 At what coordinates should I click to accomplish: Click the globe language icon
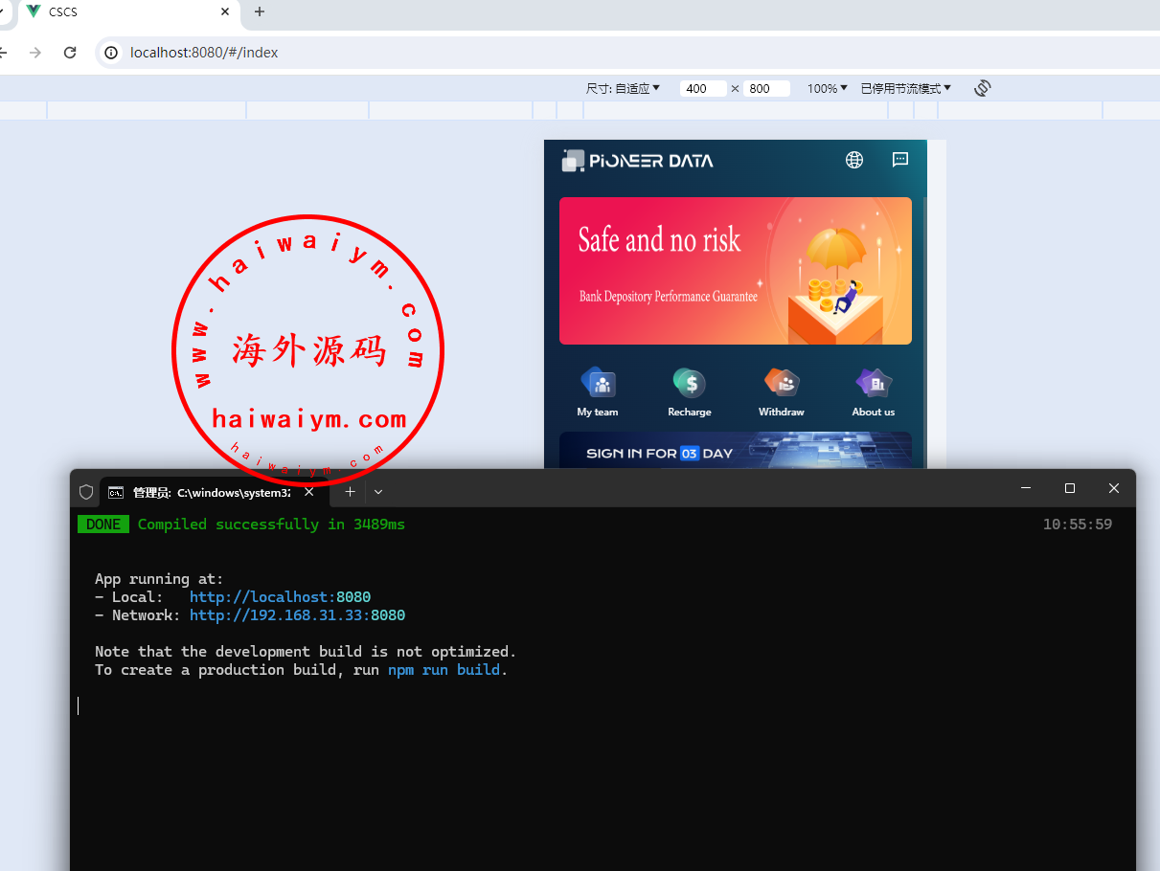[854, 160]
